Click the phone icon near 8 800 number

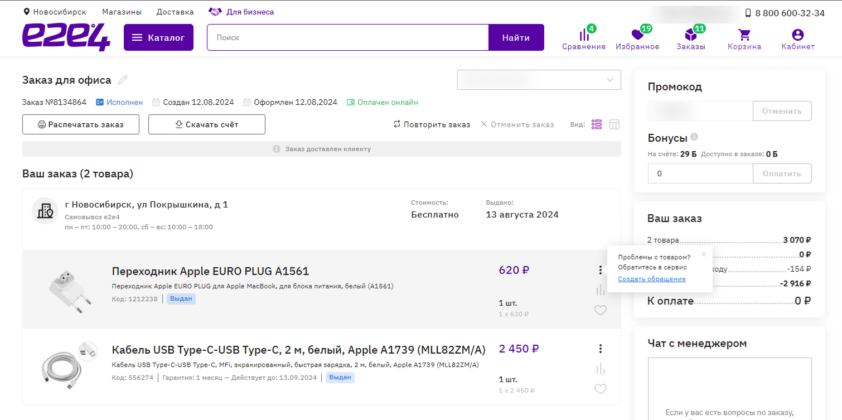tap(748, 13)
